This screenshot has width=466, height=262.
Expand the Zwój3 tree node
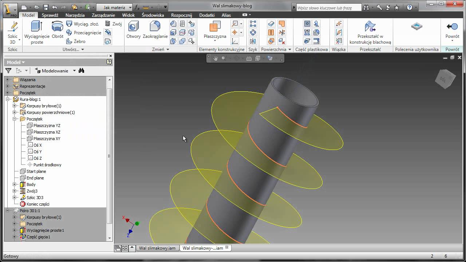click(15, 191)
